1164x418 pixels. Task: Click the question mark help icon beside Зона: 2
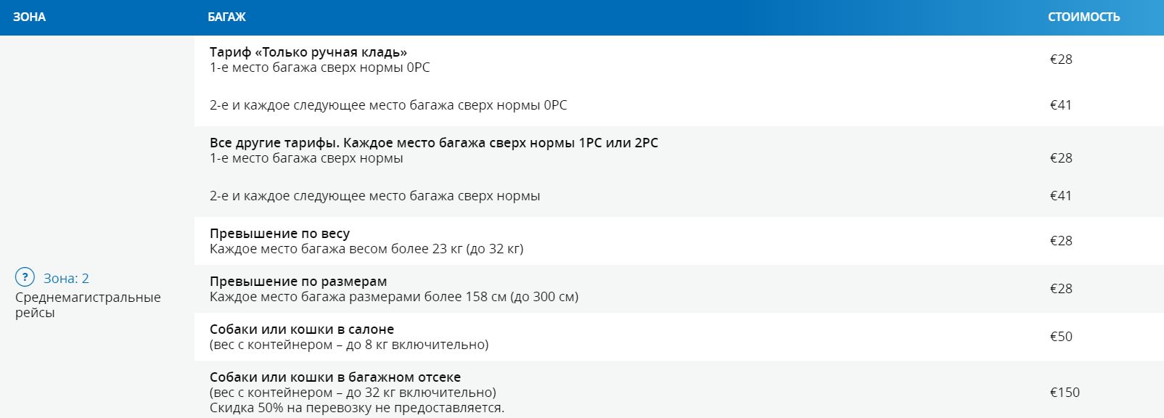pyautogui.click(x=25, y=277)
